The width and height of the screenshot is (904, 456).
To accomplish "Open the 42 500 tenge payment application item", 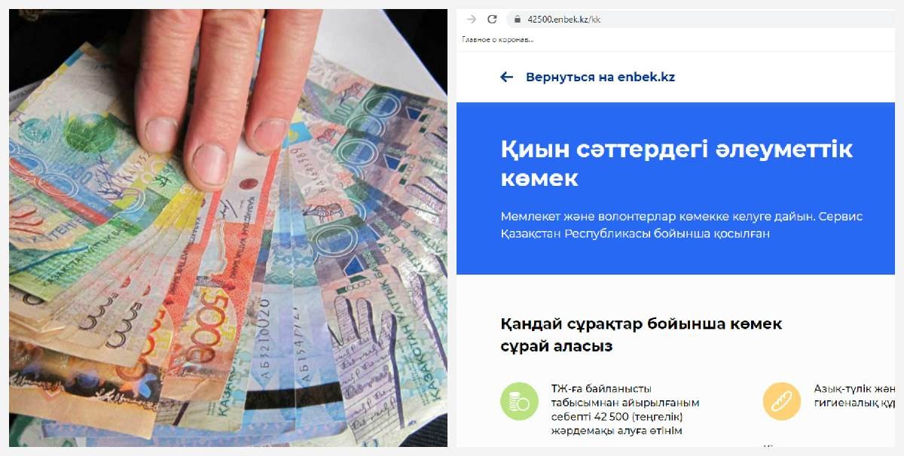I will pos(625,410).
